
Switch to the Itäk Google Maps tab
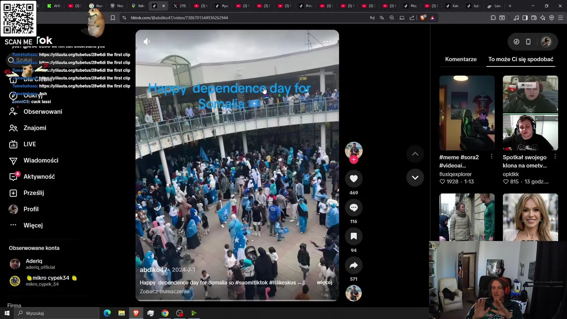[138, 6]
